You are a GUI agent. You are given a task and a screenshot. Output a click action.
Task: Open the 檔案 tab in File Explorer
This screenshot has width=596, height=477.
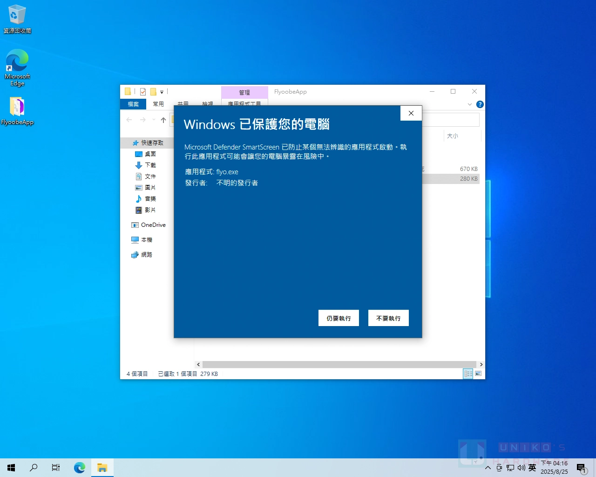(x=133, y=104)
